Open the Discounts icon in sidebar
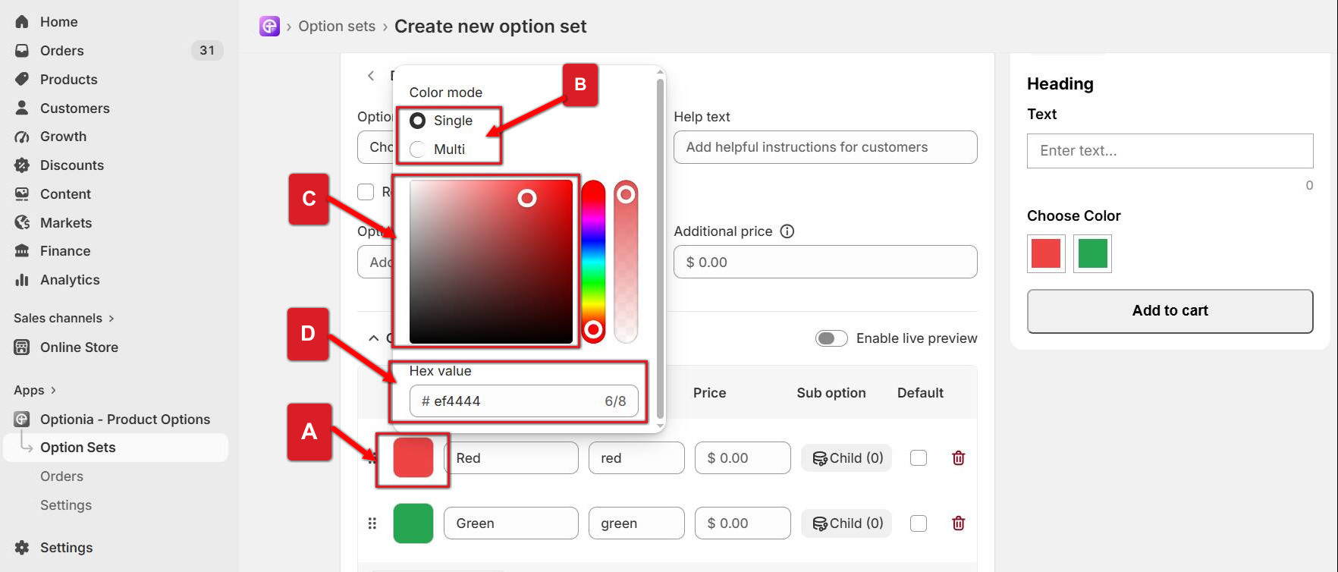Screen dimensions: 1338x572 point(22,165)
